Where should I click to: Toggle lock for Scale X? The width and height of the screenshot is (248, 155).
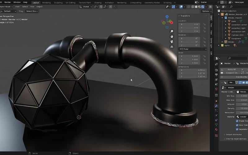[204, 56]
